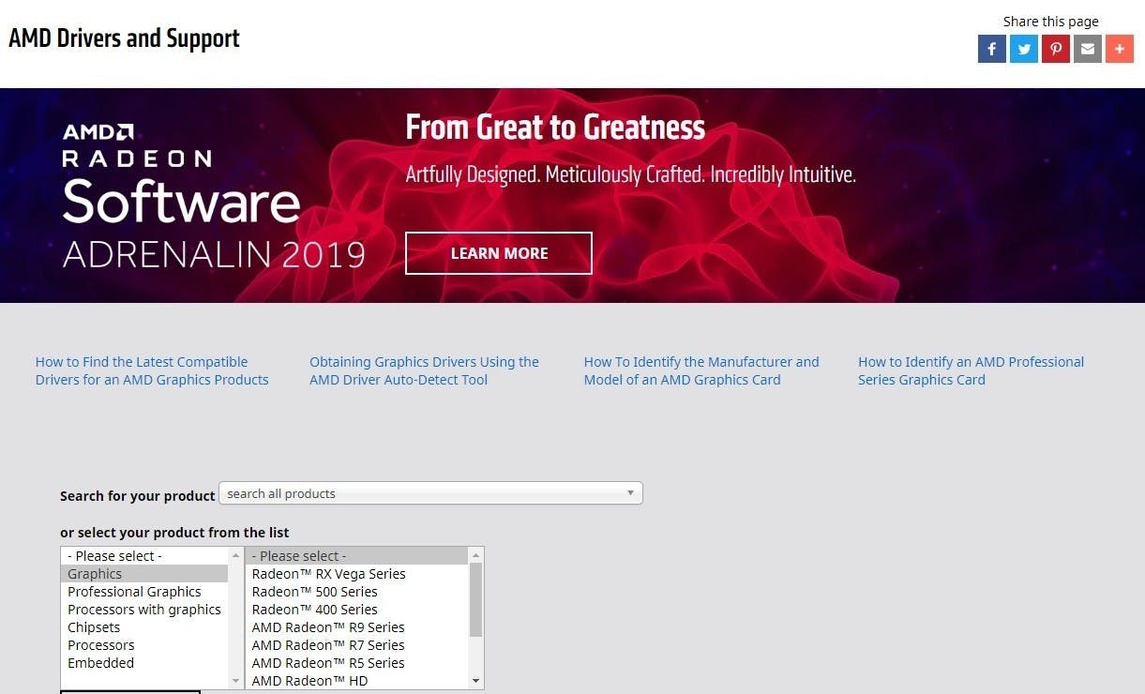This screenshot has height=694, width=1145.
Task: Open more sharing options plus icon
Action: (x=1120, y=49)
